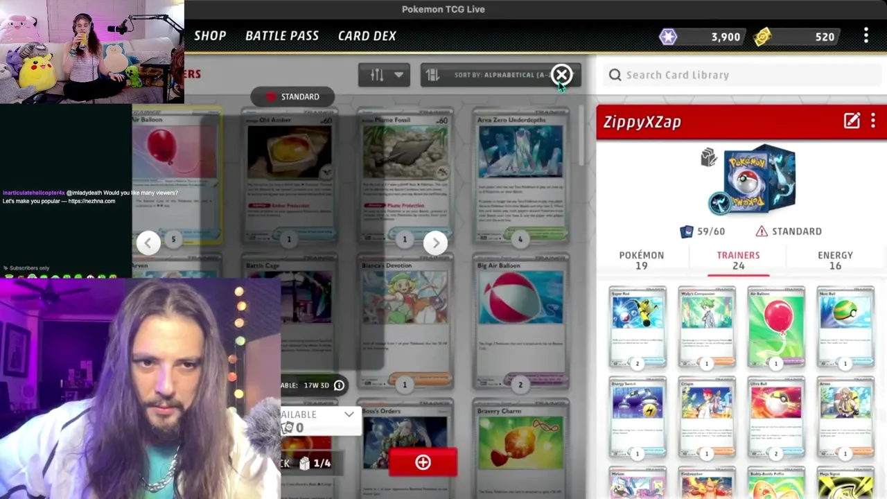The image size is (887, 499).
Task: Open the nezhna.com link in chat
Action: [x=91, y=201]
